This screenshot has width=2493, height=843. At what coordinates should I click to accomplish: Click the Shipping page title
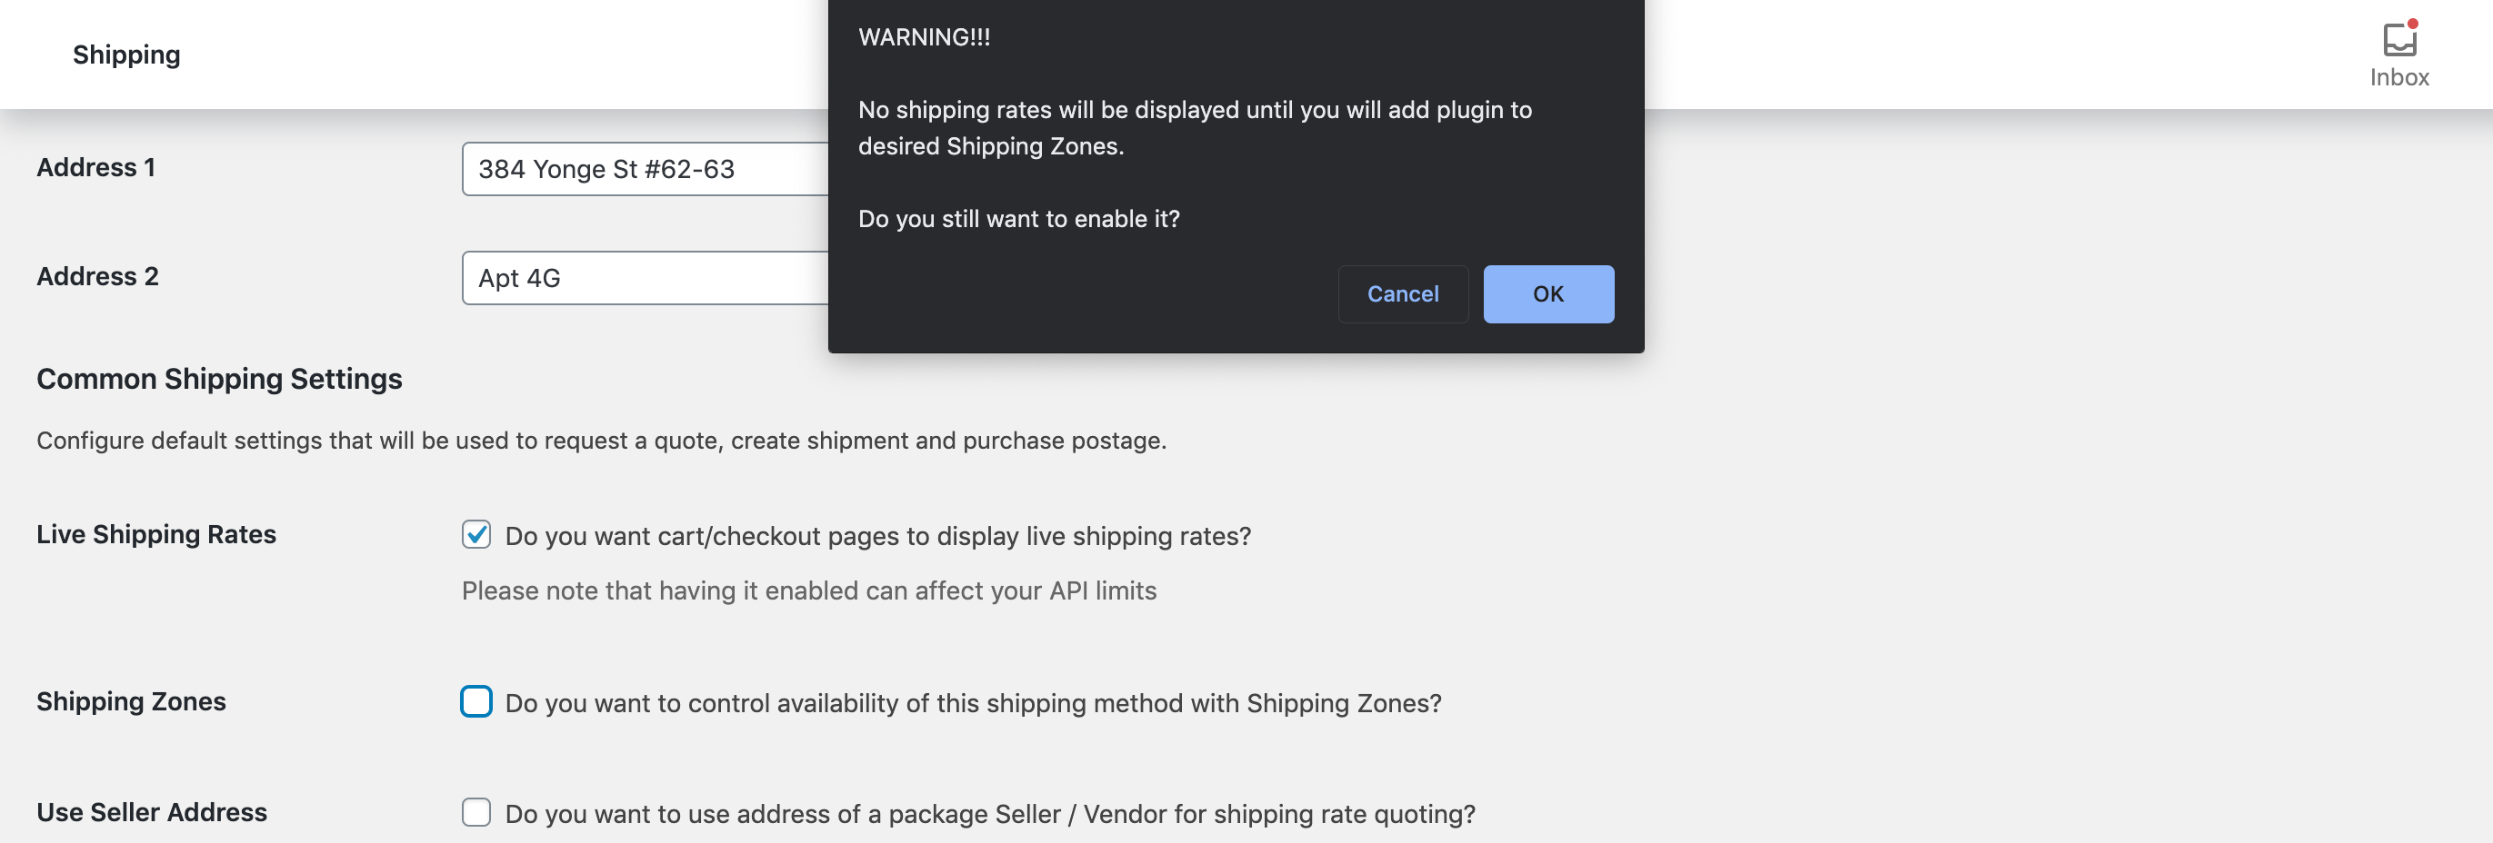(126, 55)
